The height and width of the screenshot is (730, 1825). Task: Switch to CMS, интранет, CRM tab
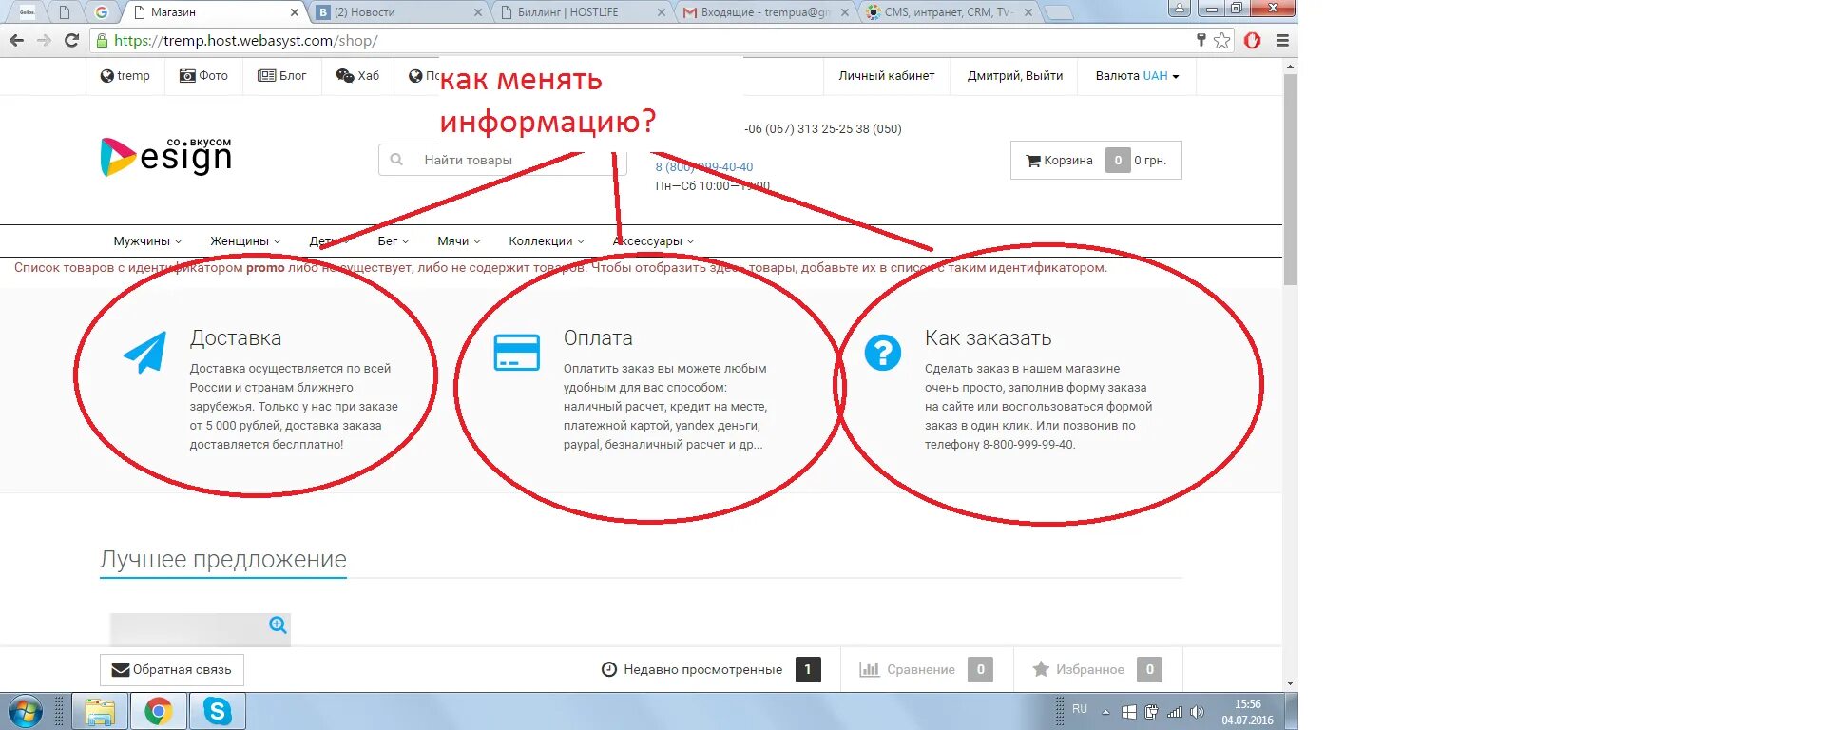(x=949, y=12)
